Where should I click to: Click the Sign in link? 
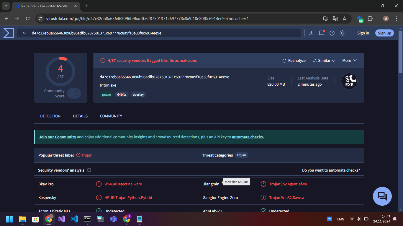click(363, 33)
